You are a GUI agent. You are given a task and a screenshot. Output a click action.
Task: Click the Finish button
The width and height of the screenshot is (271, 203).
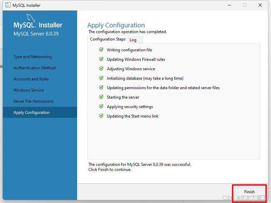point(249,192)
